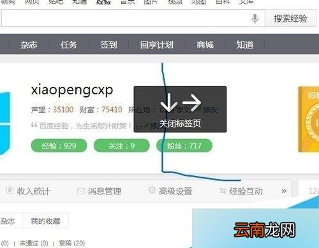Switch to the 杂志 tab below the toolbar
This screenshot has width=319, height=248.
tap(8, 221)
